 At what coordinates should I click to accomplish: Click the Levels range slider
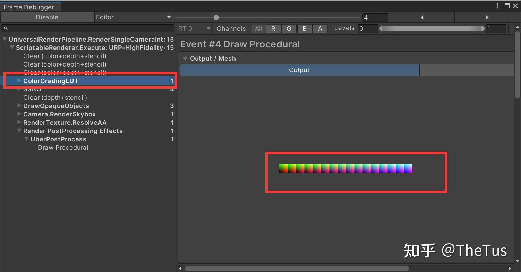pos(431,28)
